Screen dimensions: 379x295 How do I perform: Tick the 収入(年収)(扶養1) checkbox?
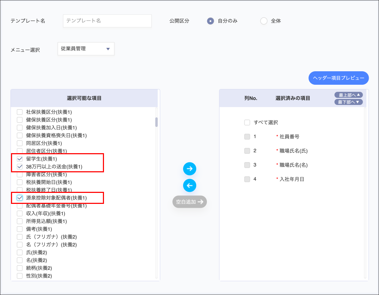coord(20,213)
